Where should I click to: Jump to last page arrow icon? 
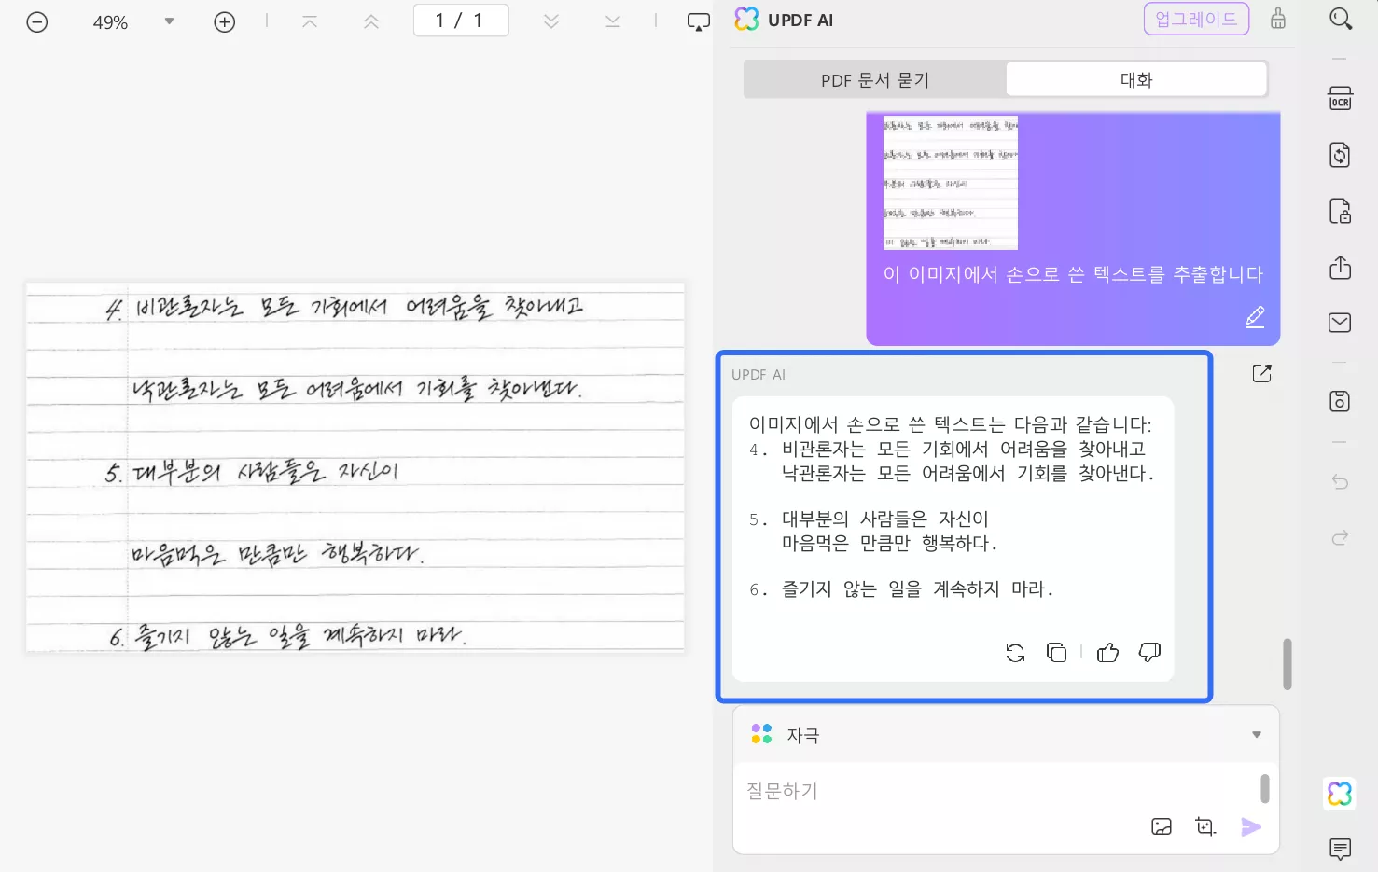tap(613, 21)
